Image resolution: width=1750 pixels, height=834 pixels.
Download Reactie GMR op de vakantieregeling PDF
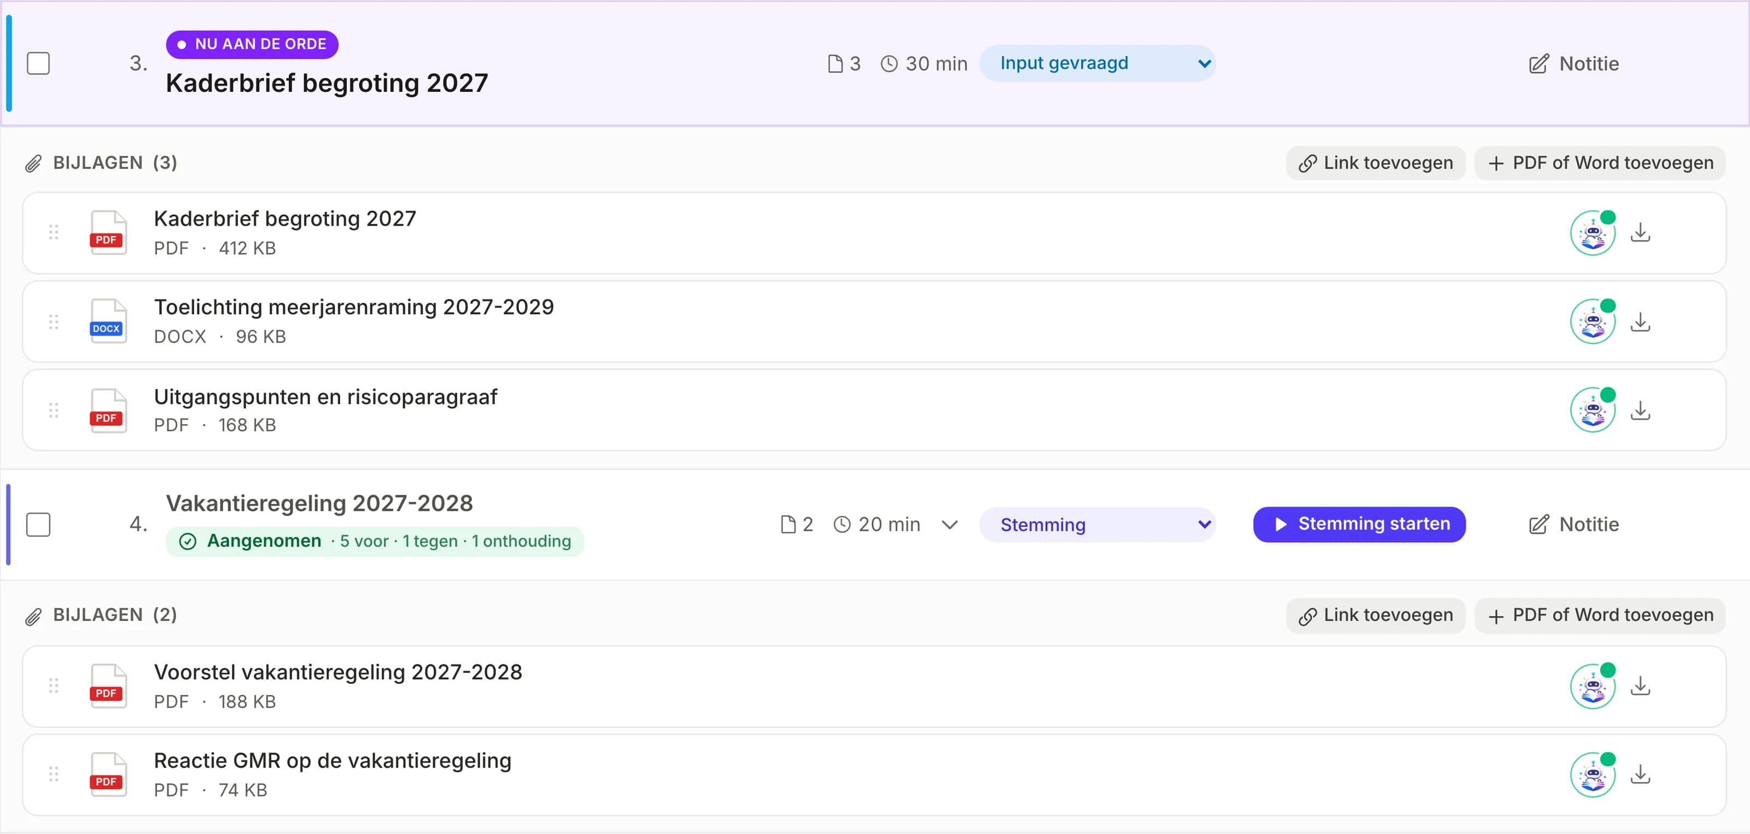pos(1641,774)
